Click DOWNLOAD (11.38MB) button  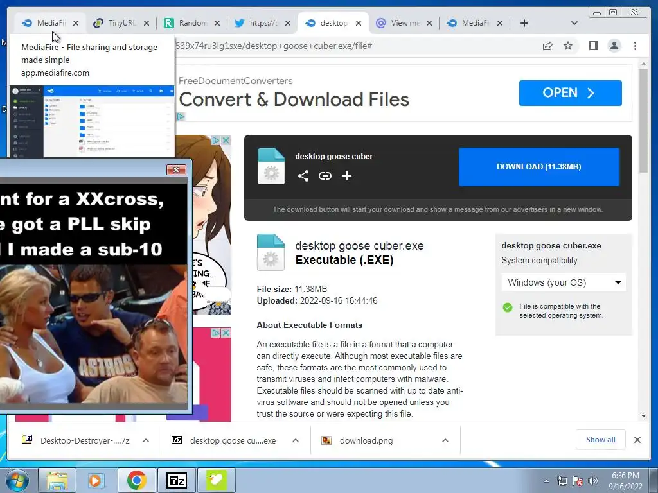coord(539,166)
